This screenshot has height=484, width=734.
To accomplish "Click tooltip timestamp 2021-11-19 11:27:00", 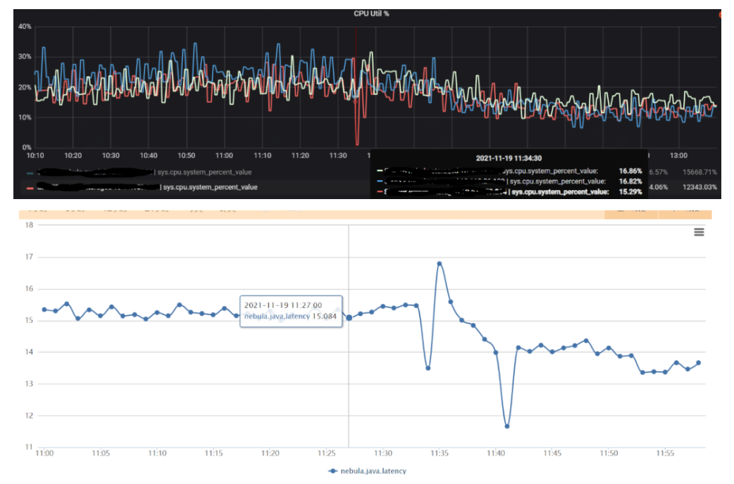I will [x=283, y=305].
